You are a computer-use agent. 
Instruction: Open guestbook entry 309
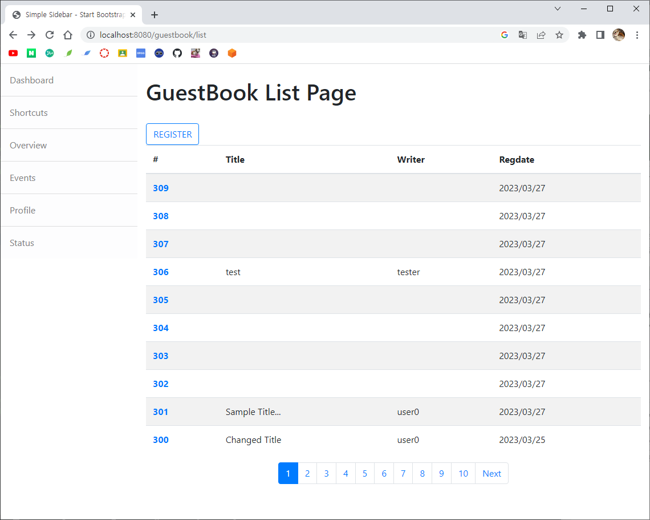coord(161,188)
